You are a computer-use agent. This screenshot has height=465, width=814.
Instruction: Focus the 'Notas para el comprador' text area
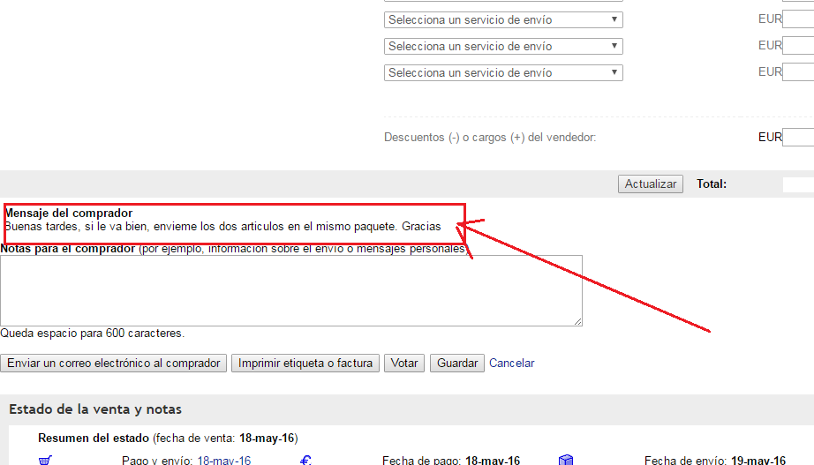pyautogui.click(x=290, y=290)
